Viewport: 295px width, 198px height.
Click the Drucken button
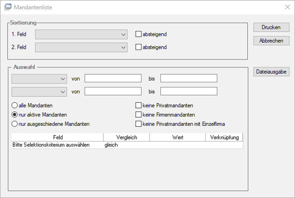[271, 27]
